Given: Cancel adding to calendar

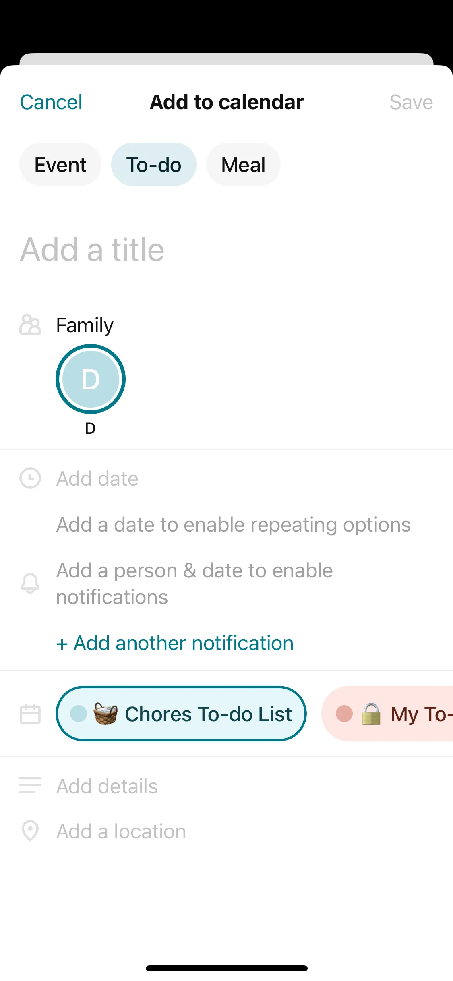Looking at the screenshot, I should 51,102.
